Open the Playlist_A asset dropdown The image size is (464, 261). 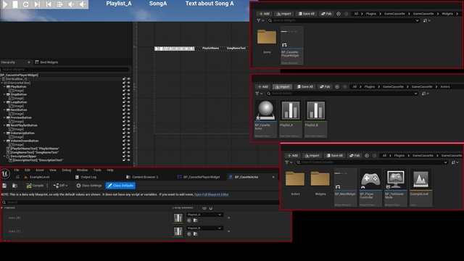point(204,215)
